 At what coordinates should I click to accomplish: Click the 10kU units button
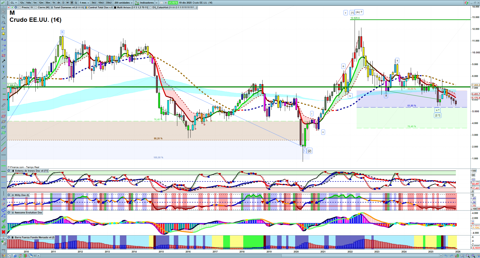click(101, 3)
